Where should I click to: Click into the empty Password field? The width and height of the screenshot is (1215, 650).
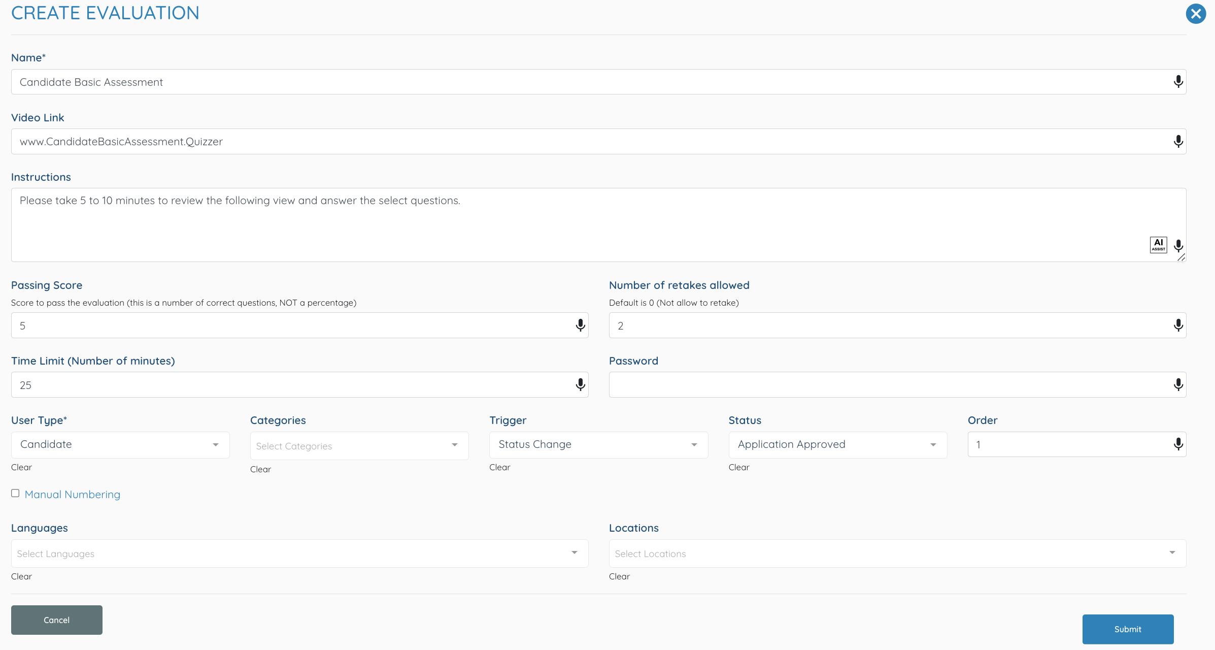pos(897,385)
